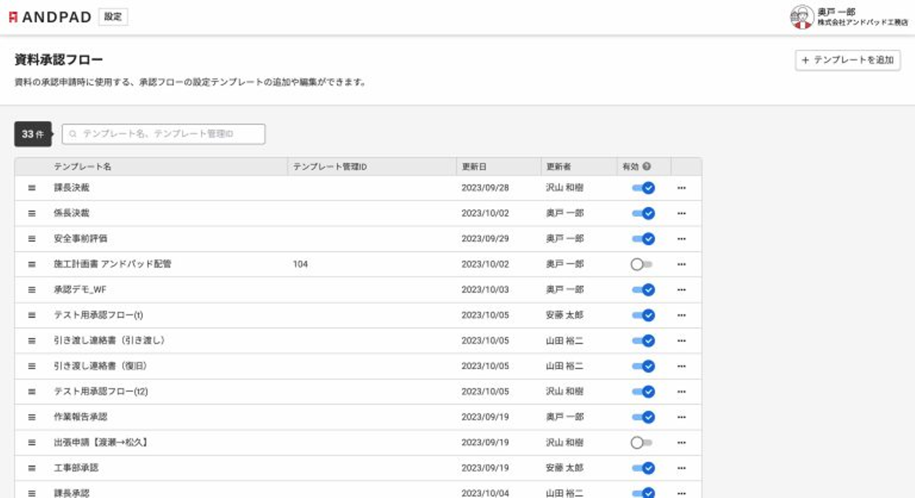Disable the 工事部承認 toggle

pyautogui.click(x=643, y=468)
